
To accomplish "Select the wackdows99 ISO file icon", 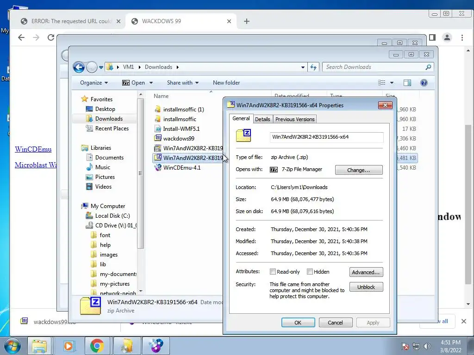I will click(x=158, y=138).
